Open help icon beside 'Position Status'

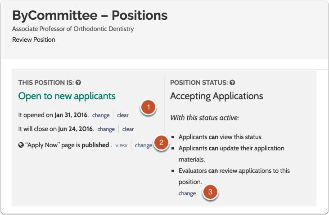(x=232, y=83)
